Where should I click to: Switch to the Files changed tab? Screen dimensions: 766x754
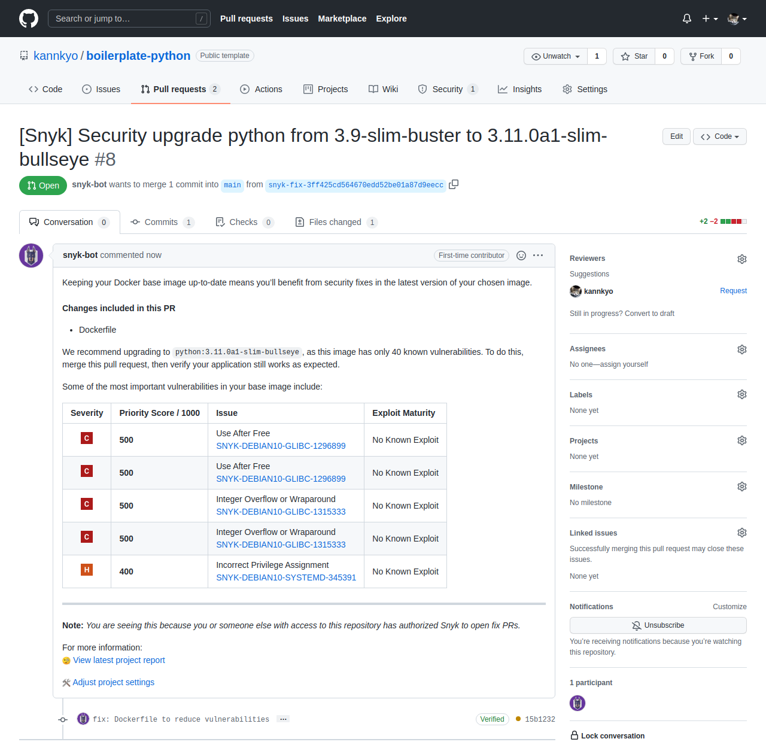point(336,222)
